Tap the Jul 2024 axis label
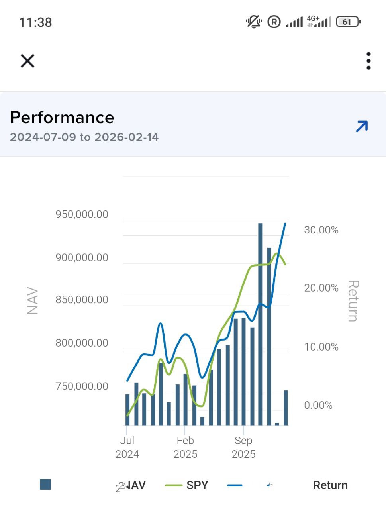The height and width of the screenshot is (510, 386). [x=127, y=447]
